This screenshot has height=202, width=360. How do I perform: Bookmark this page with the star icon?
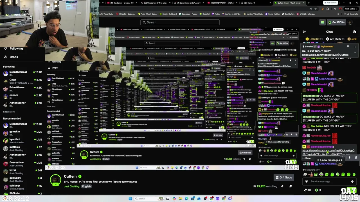[x=316, y=9]
